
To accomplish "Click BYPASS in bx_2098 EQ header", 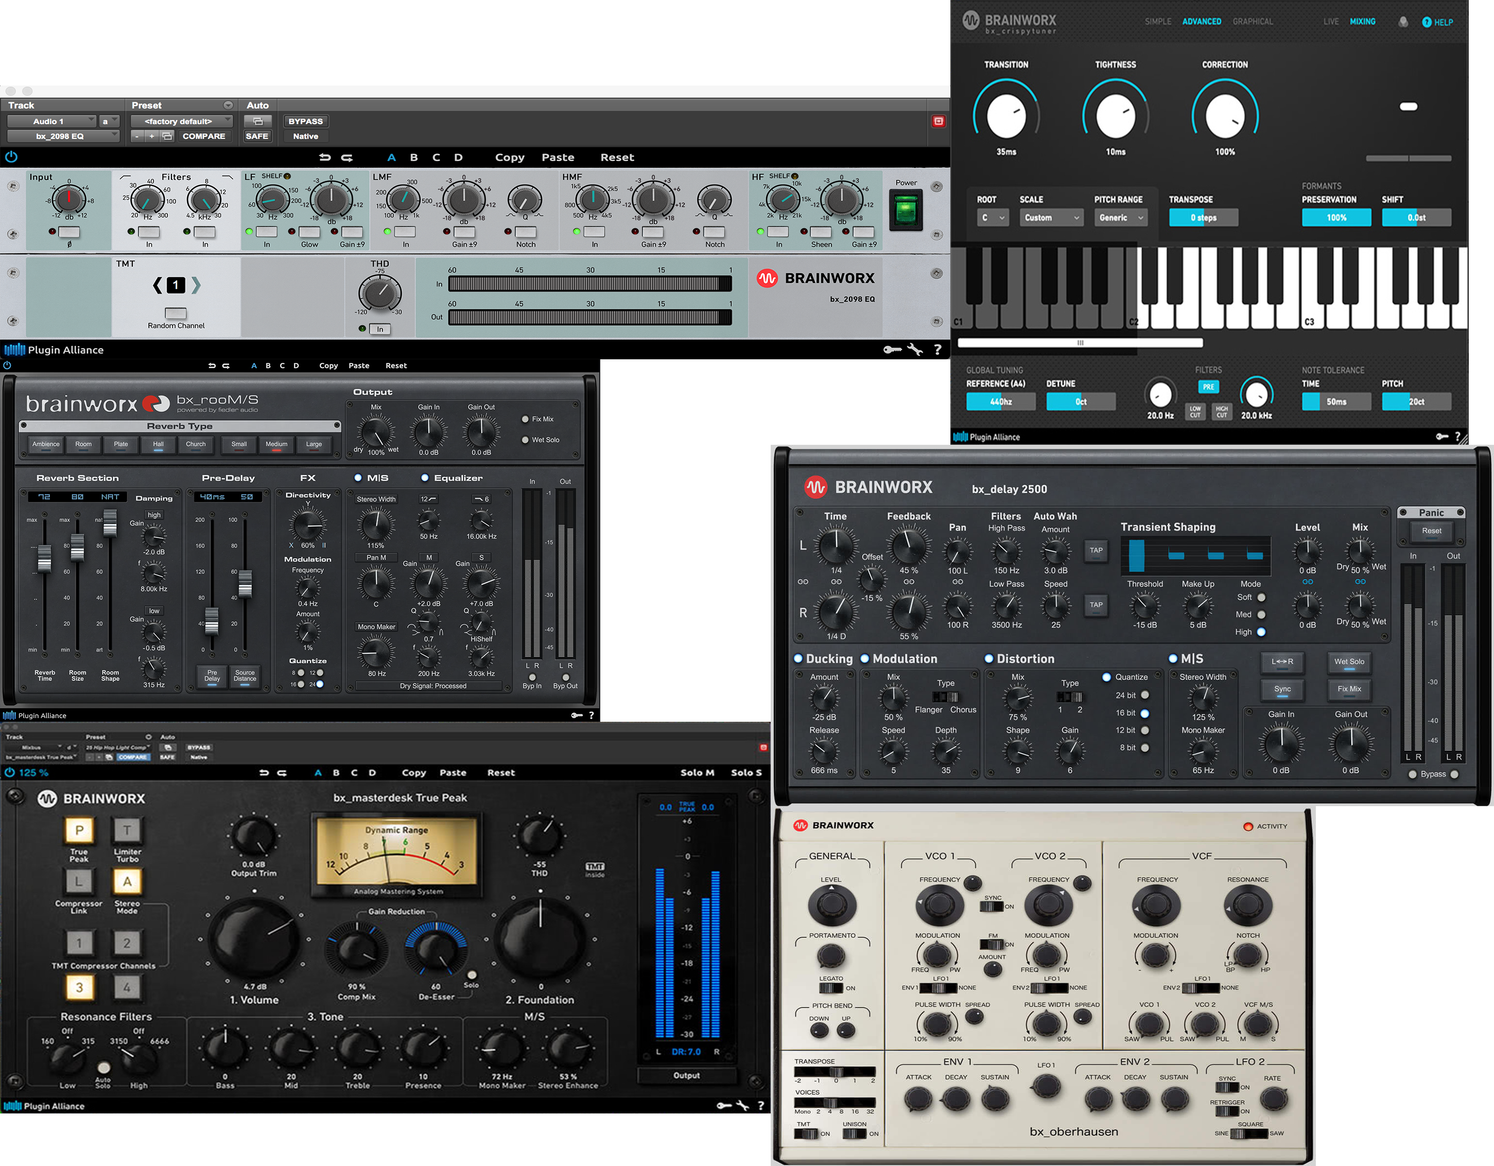I will point(305,121).
